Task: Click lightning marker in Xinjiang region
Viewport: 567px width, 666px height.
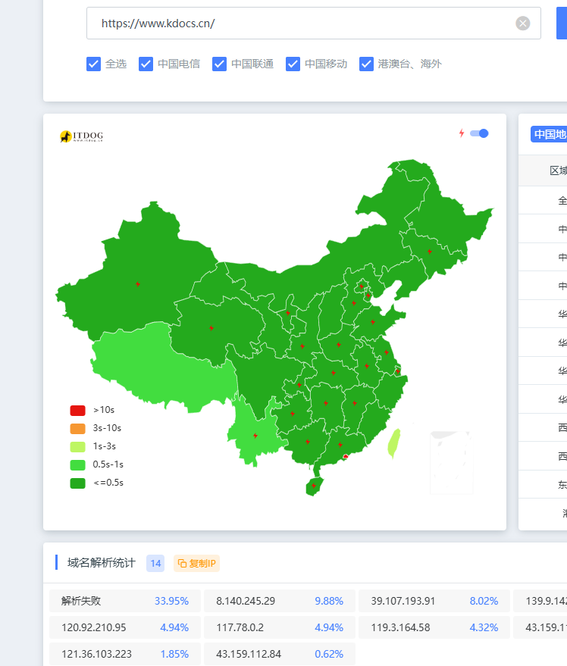Action: click(x=137, y=284)
